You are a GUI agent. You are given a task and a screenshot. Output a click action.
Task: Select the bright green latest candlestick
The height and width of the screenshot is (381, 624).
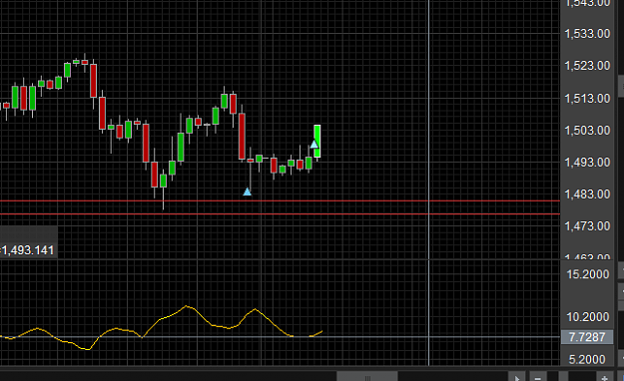click(x=317, y=142)
